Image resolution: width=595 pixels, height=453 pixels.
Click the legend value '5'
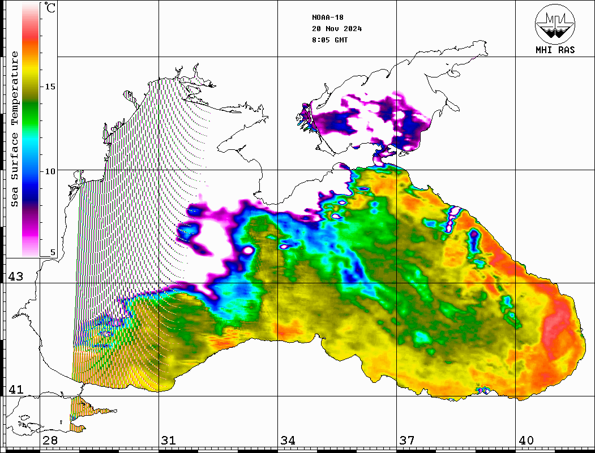[53, 252]
